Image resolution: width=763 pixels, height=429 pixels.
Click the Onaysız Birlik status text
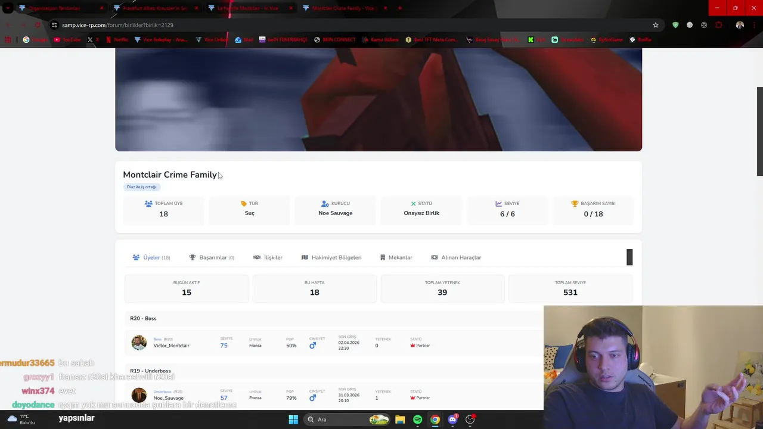pyautogui.click(x=421, y=213)
